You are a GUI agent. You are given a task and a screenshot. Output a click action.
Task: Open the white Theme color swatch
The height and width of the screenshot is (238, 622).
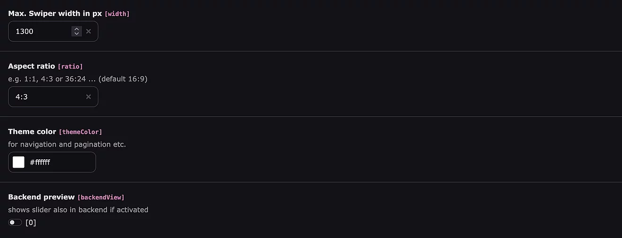pyautogui.click(x=19, y=162)
